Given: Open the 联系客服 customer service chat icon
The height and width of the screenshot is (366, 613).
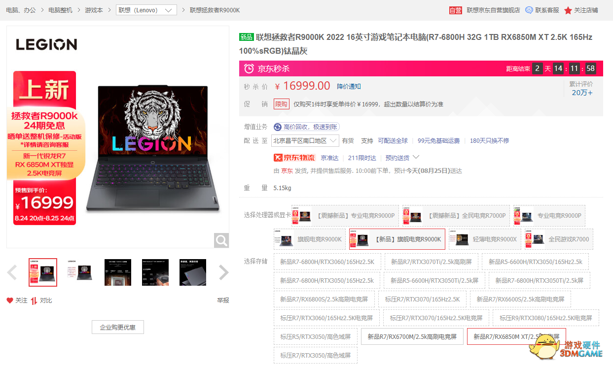Looking at the screenshot, I should tap(529, 9).
